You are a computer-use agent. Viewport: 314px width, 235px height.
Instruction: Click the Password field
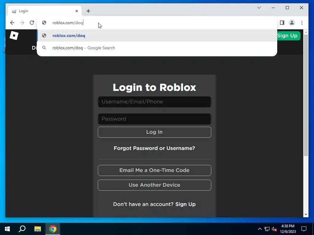(155, 119)
